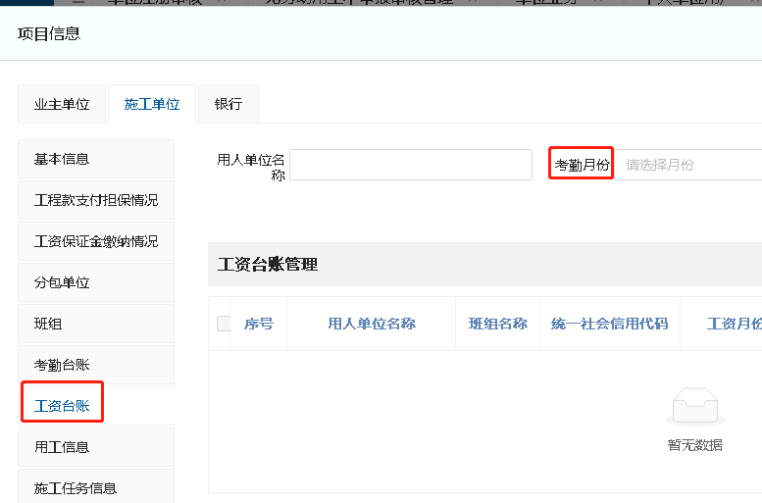The image size is (762, 503).
Task: Open the 请选择月份 month picker
Action: (x=688, y=165)
